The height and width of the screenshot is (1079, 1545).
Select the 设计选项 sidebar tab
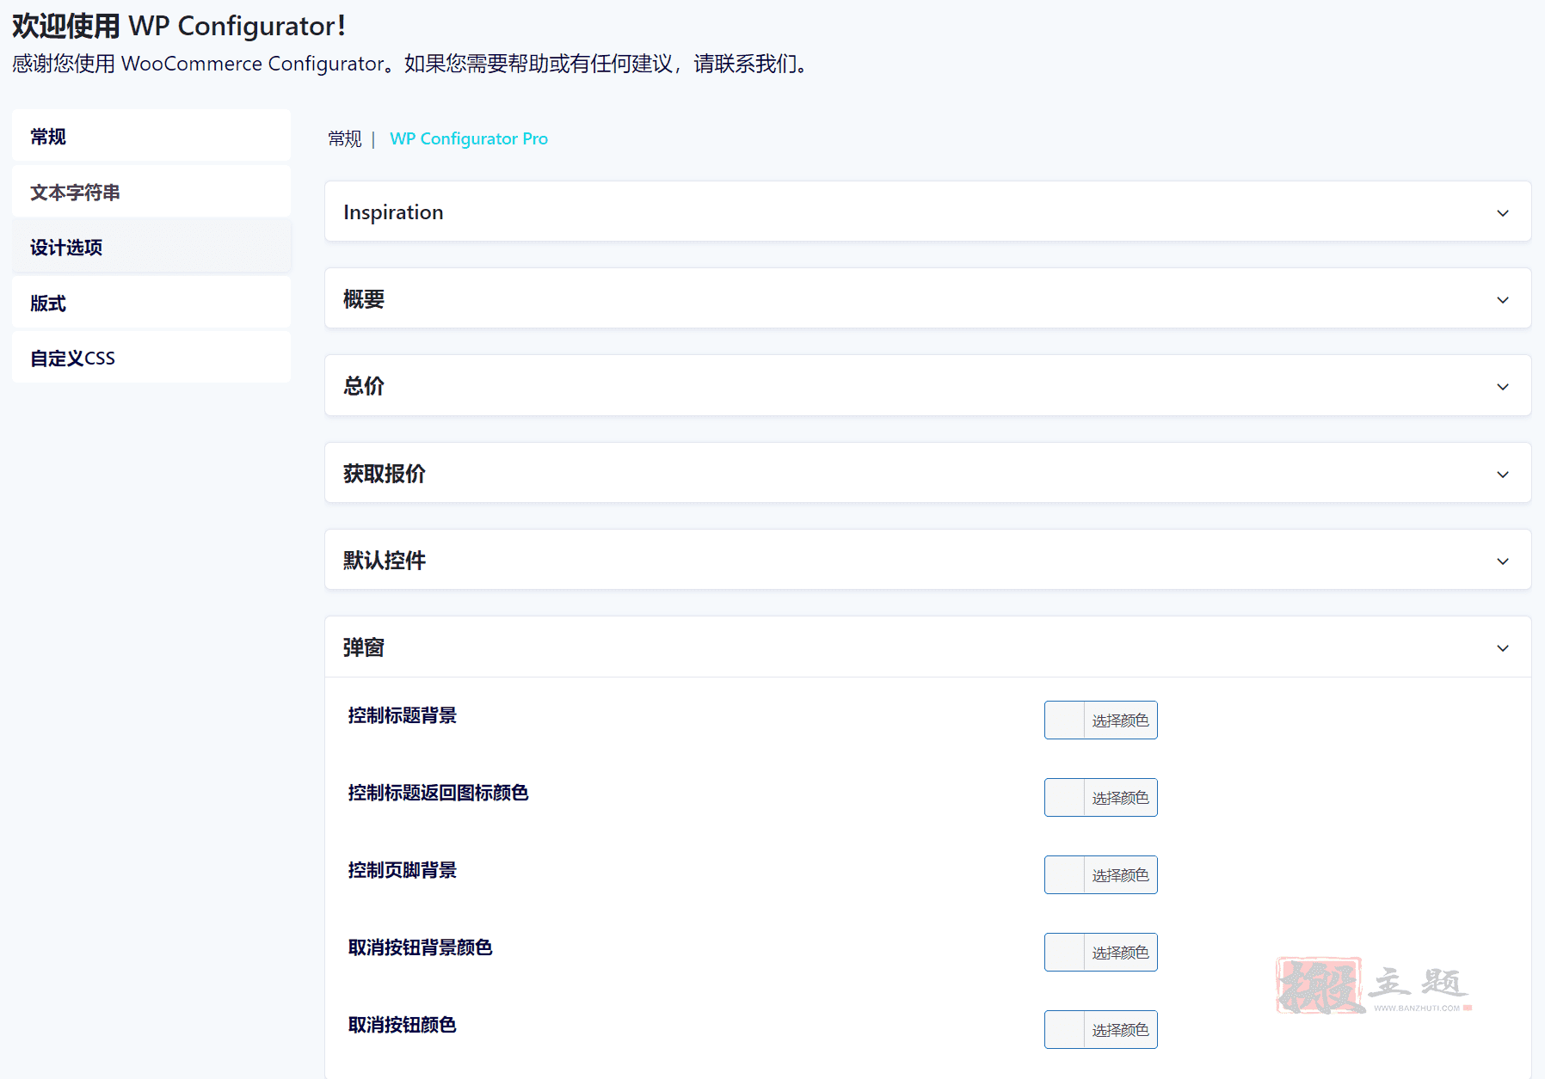tap(151, 247)
